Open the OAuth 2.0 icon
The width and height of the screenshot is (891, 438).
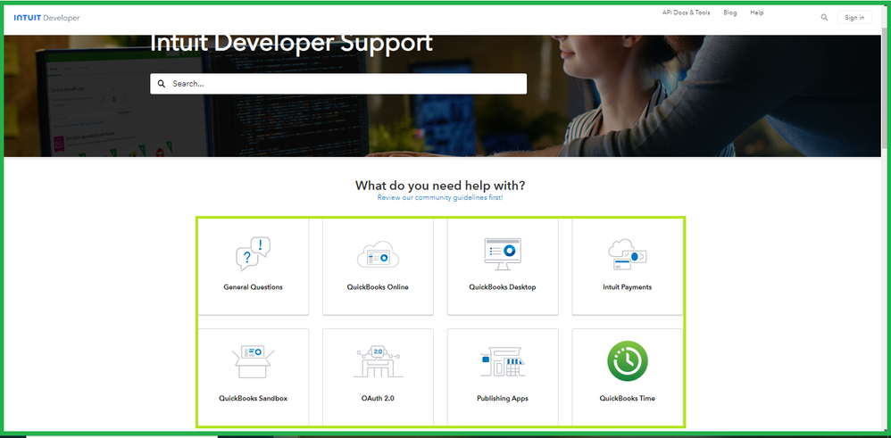click(x=378, y=361)
